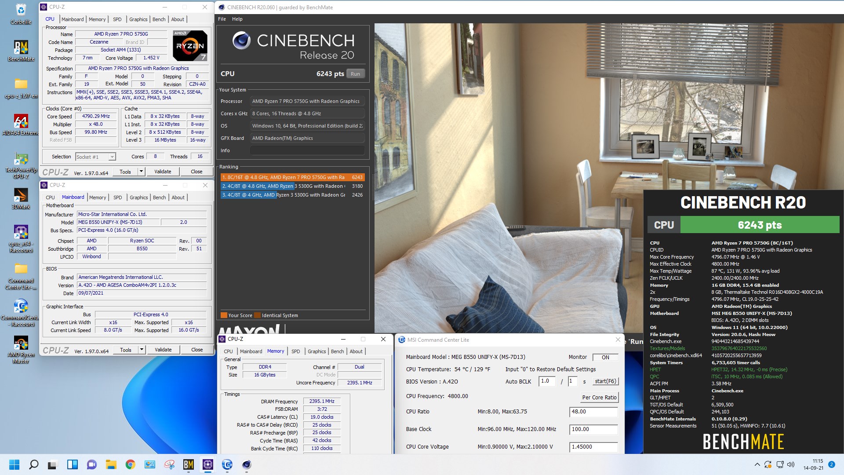
Task: Open the File menu in Cinebench
Action: click(222, 19)
